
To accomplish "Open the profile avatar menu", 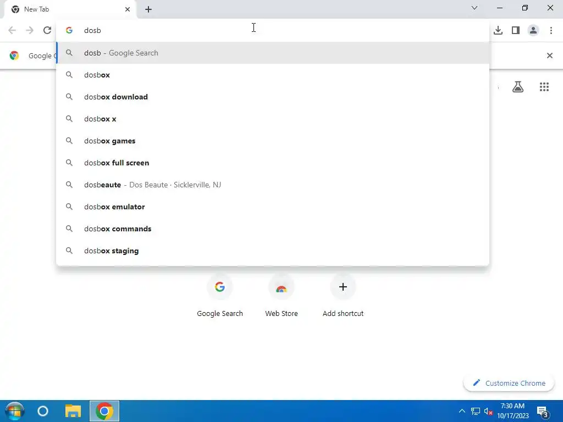I will (533, 30).
